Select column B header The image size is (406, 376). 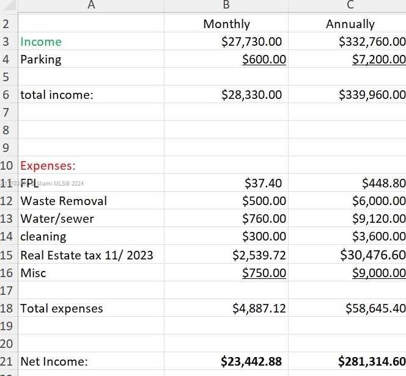(x=226, y=5)
